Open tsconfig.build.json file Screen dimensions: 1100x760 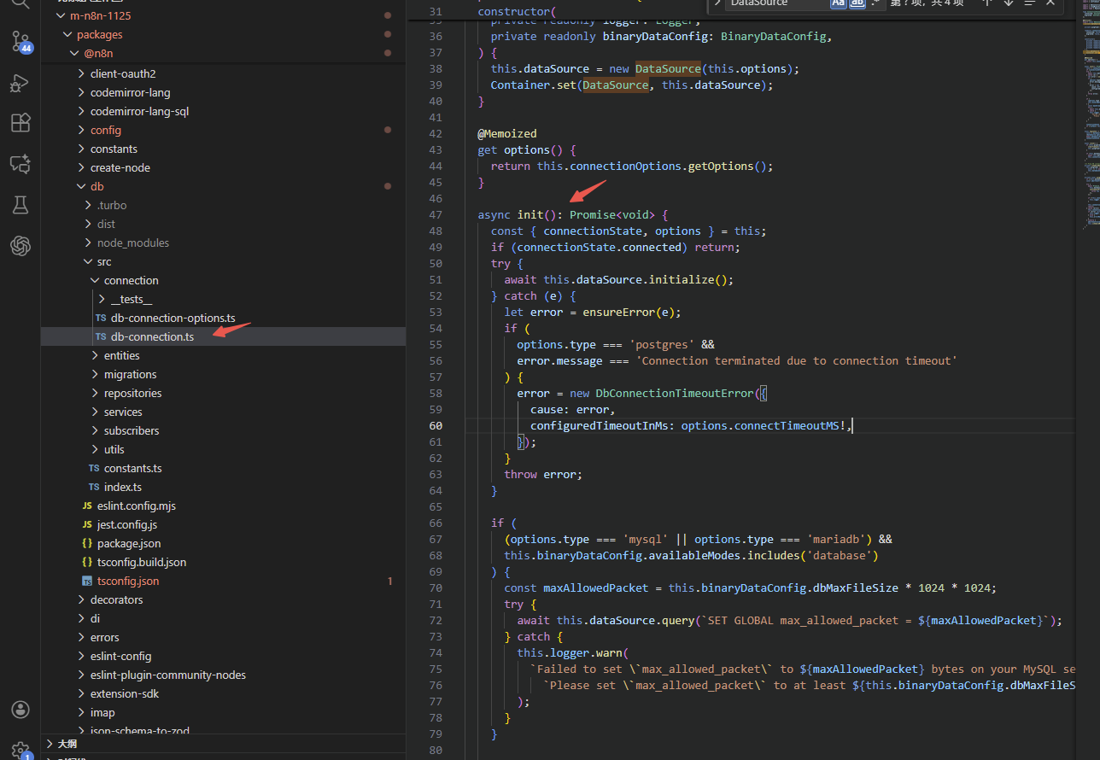(x=142, y=562)
